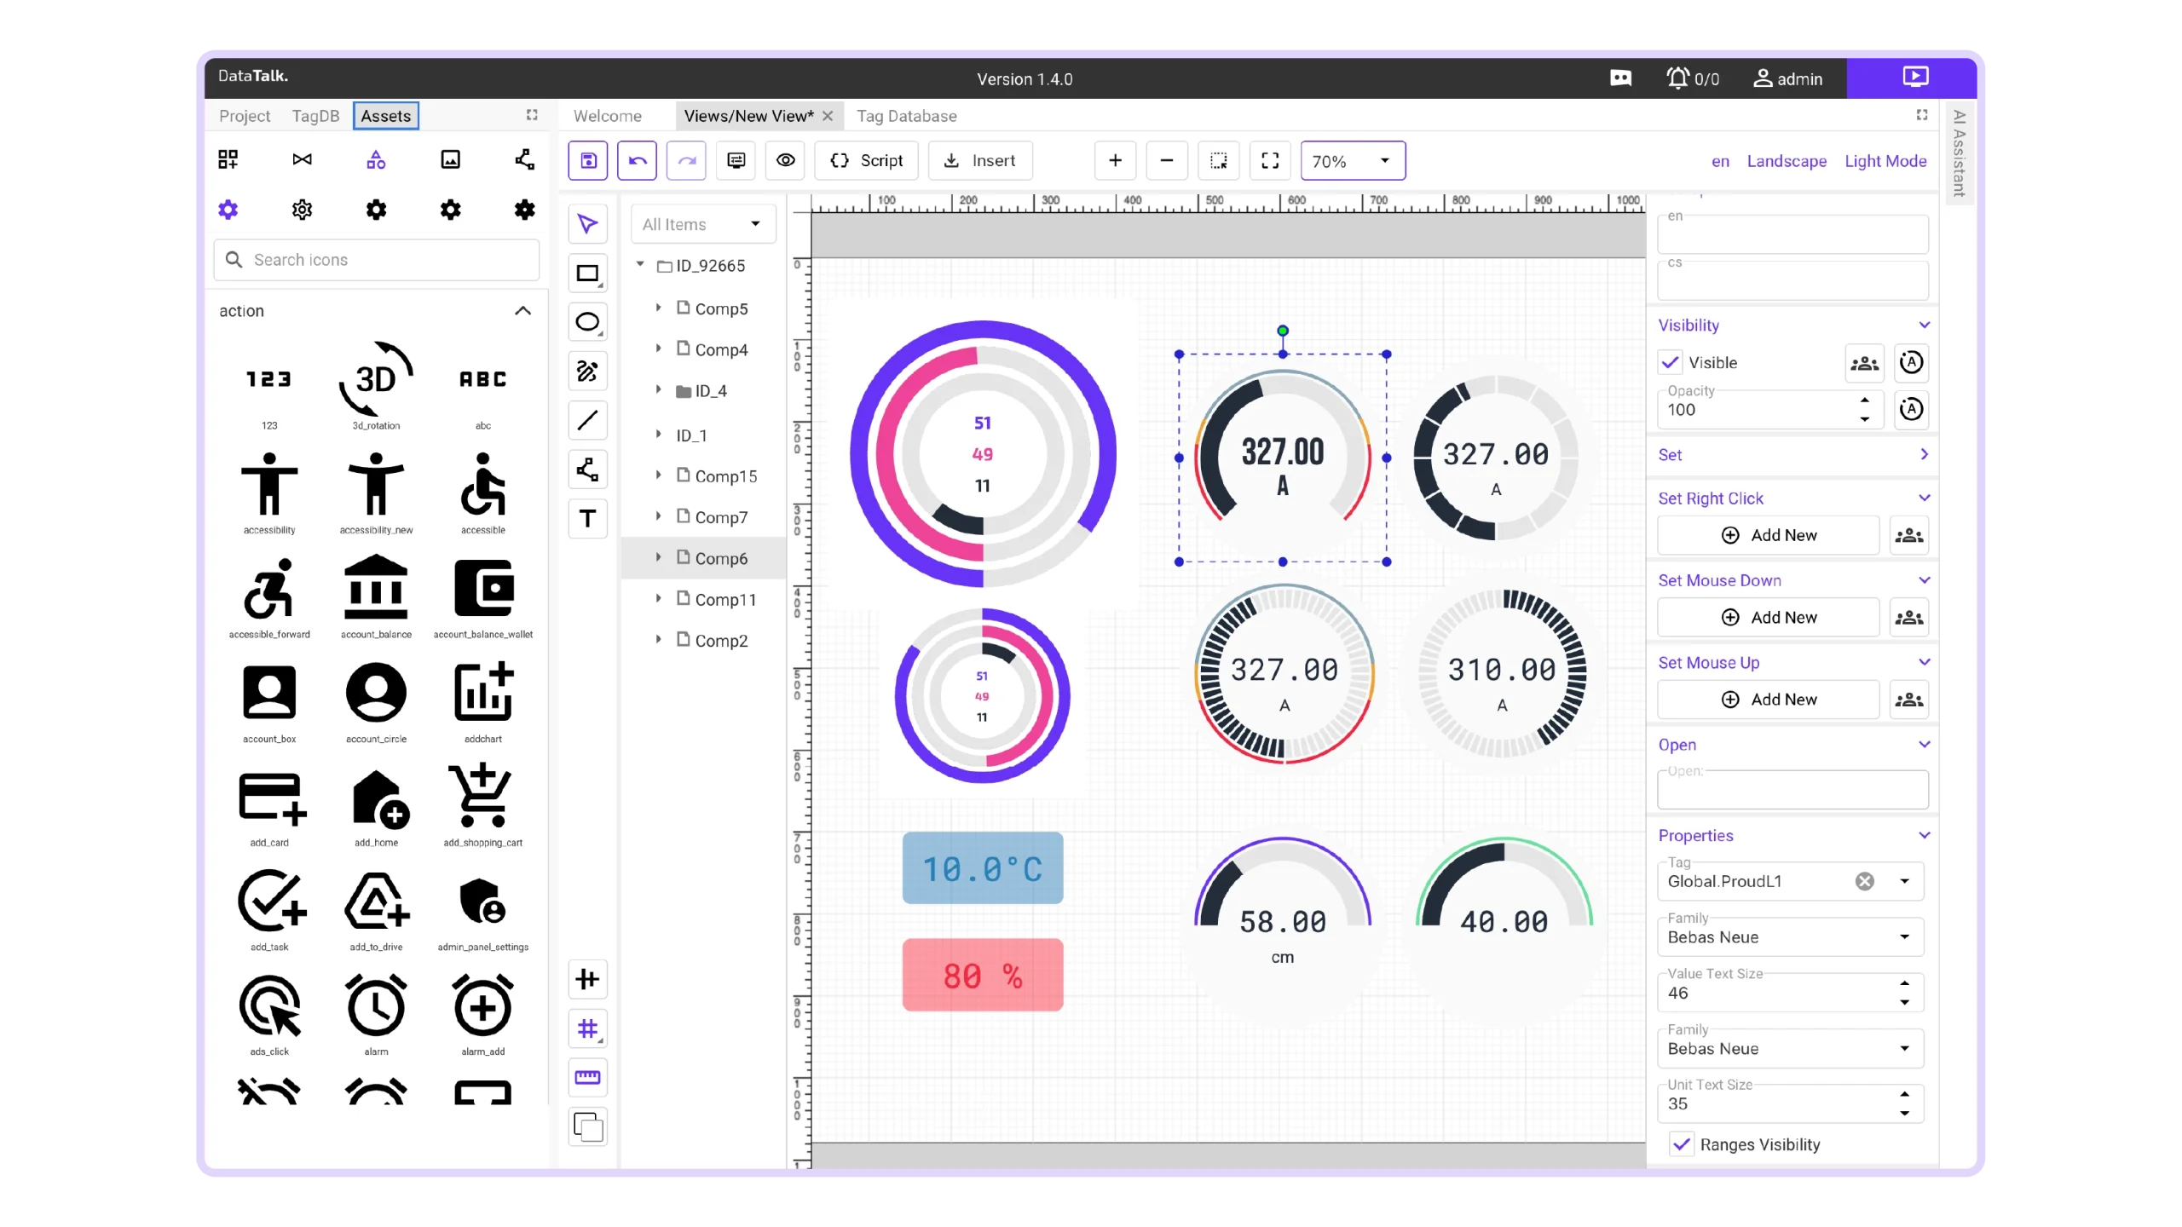Collapse the action icon category

coord(522,311)
